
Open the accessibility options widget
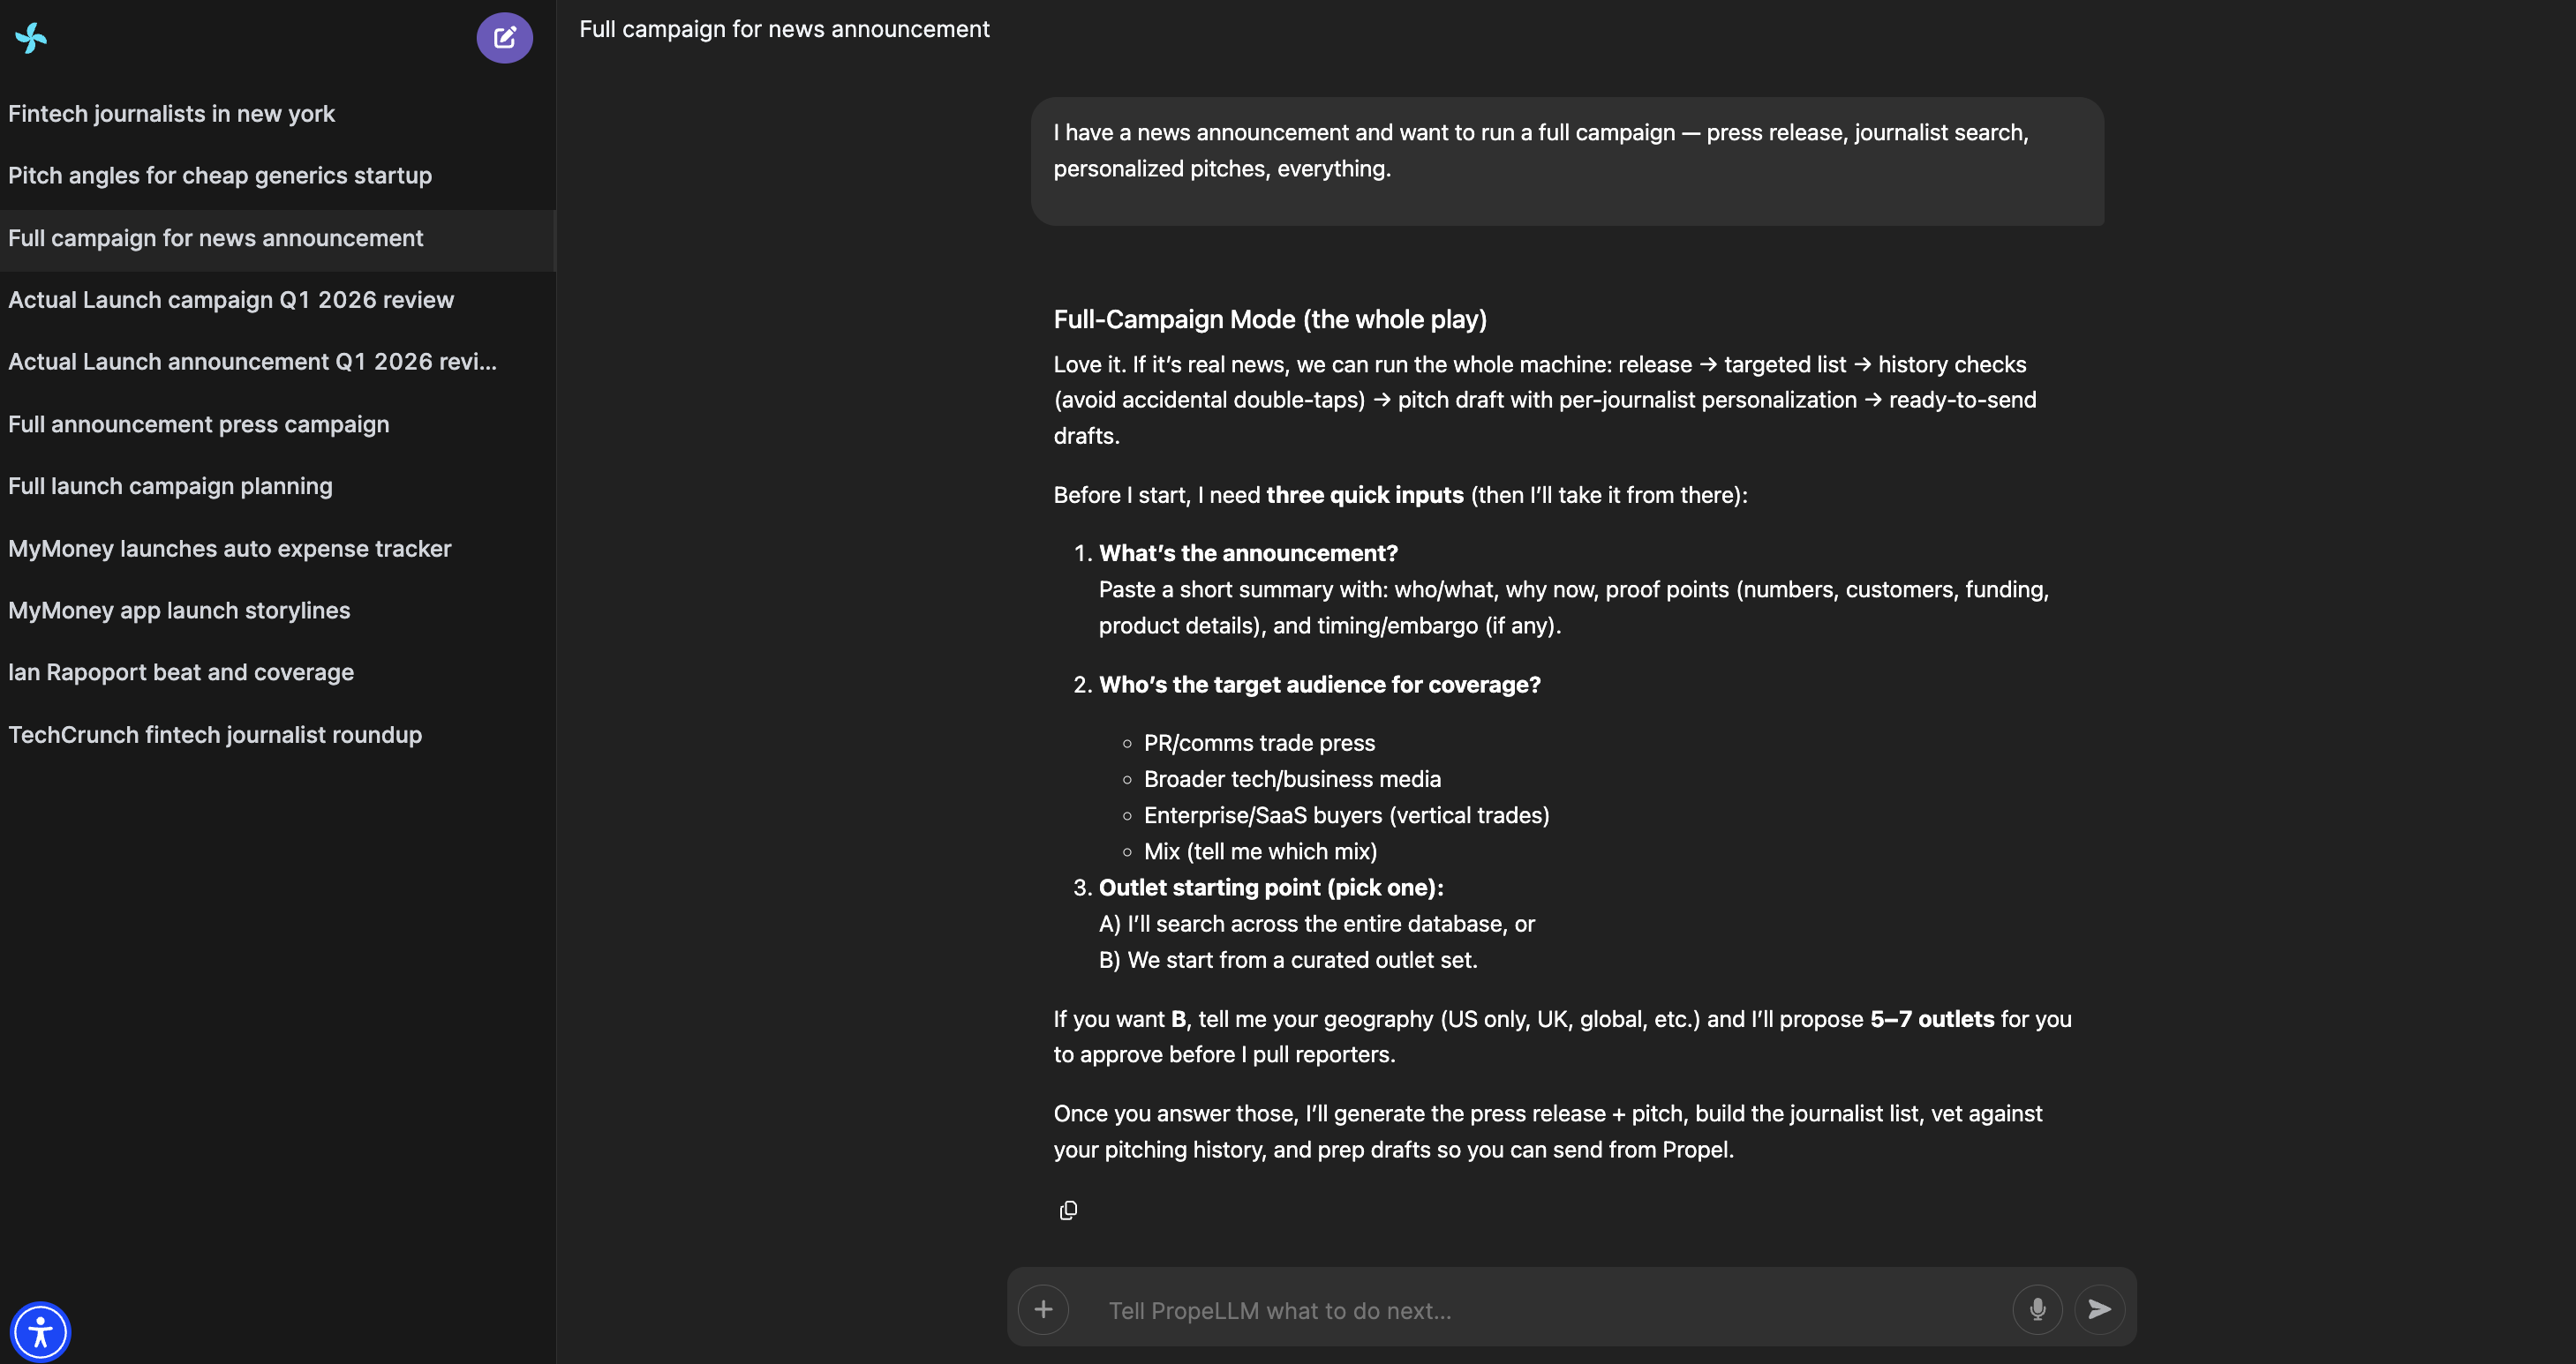[40, 1332]
